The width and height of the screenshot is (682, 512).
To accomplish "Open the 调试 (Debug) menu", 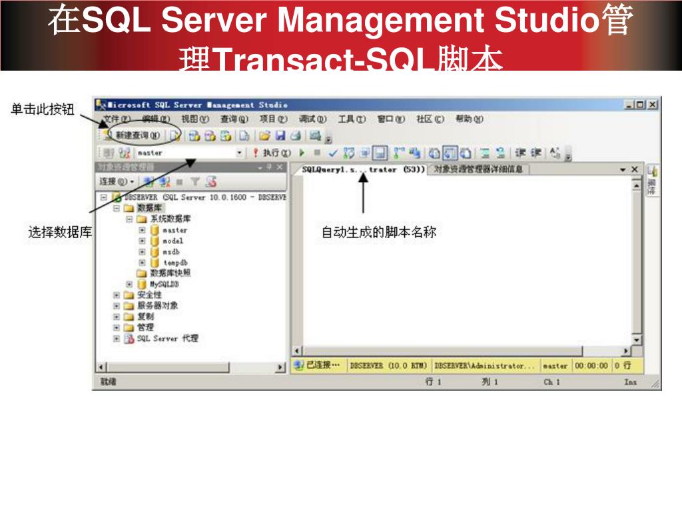I will pyautogui.click(x=312, y=119).
